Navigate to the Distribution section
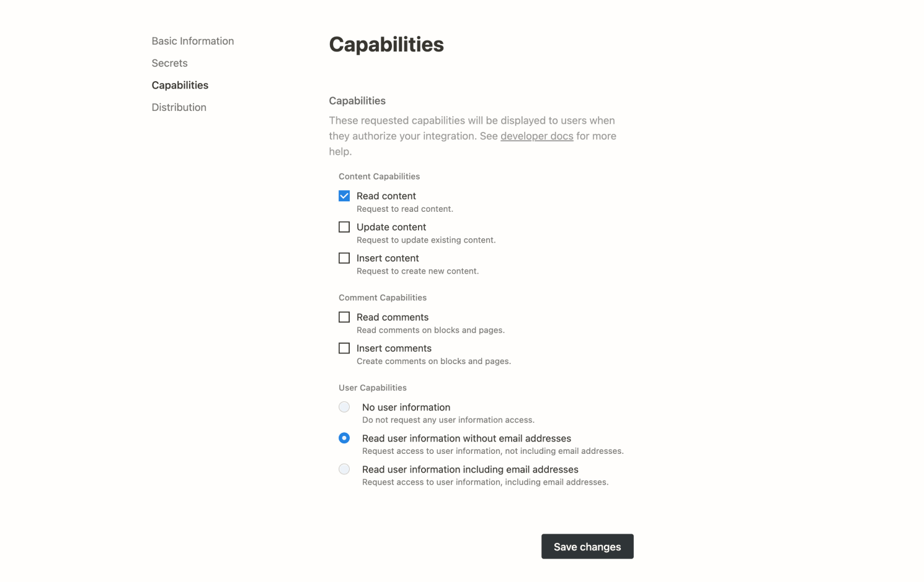The width and height of the screenshot is (924, 582). pos(179,106)
